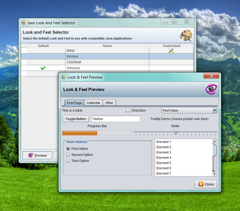240x211 pixels.
Task: Switch to the Calendar tab
Action: [93, 103]
